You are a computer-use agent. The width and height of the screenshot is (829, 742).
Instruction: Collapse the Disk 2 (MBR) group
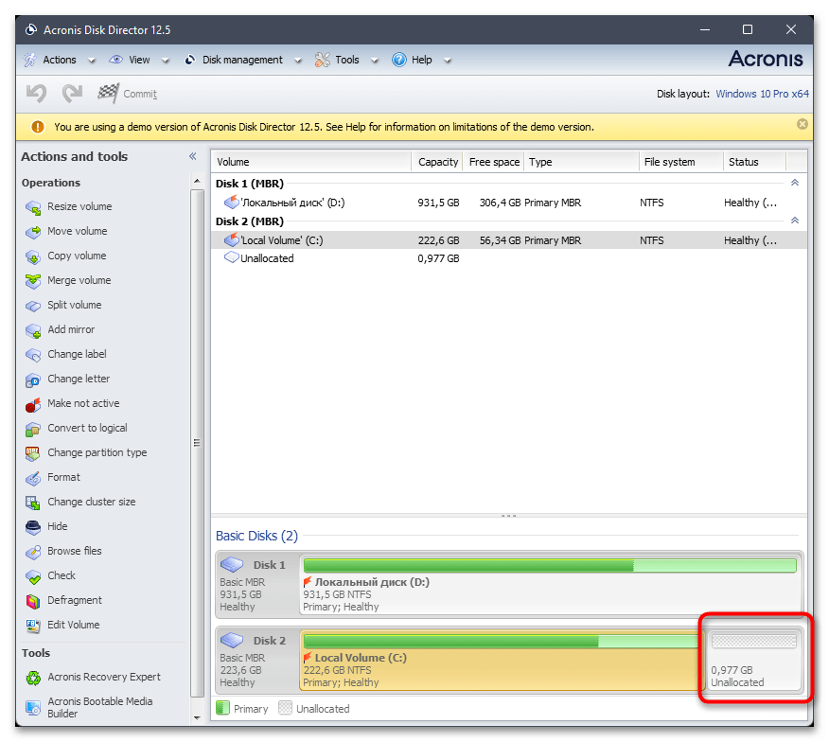click(794, 221)
